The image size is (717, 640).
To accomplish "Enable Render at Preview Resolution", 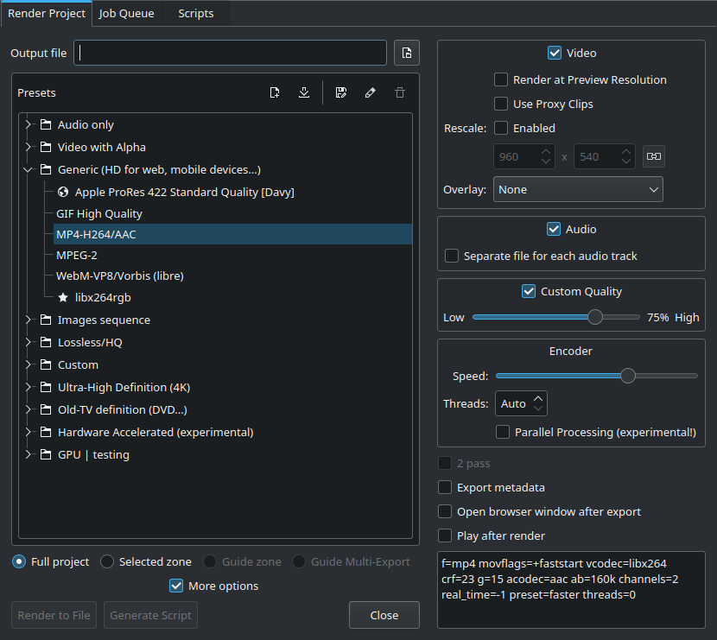I will tap(501, 79).
